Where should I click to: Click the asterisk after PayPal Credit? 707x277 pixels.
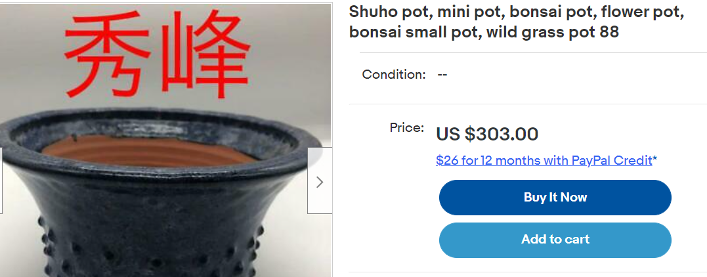654,160
